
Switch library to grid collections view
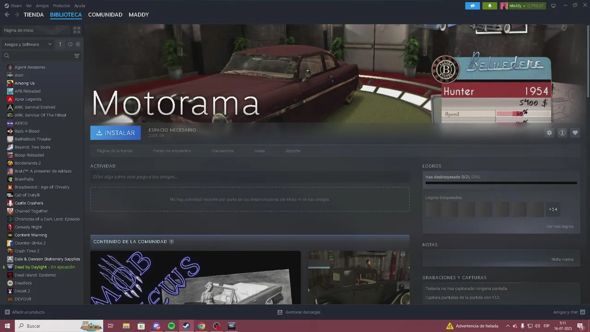pos(77,30)
